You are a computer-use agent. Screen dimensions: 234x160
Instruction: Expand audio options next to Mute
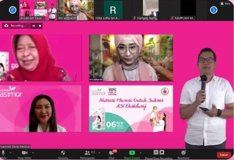(10, 153)
